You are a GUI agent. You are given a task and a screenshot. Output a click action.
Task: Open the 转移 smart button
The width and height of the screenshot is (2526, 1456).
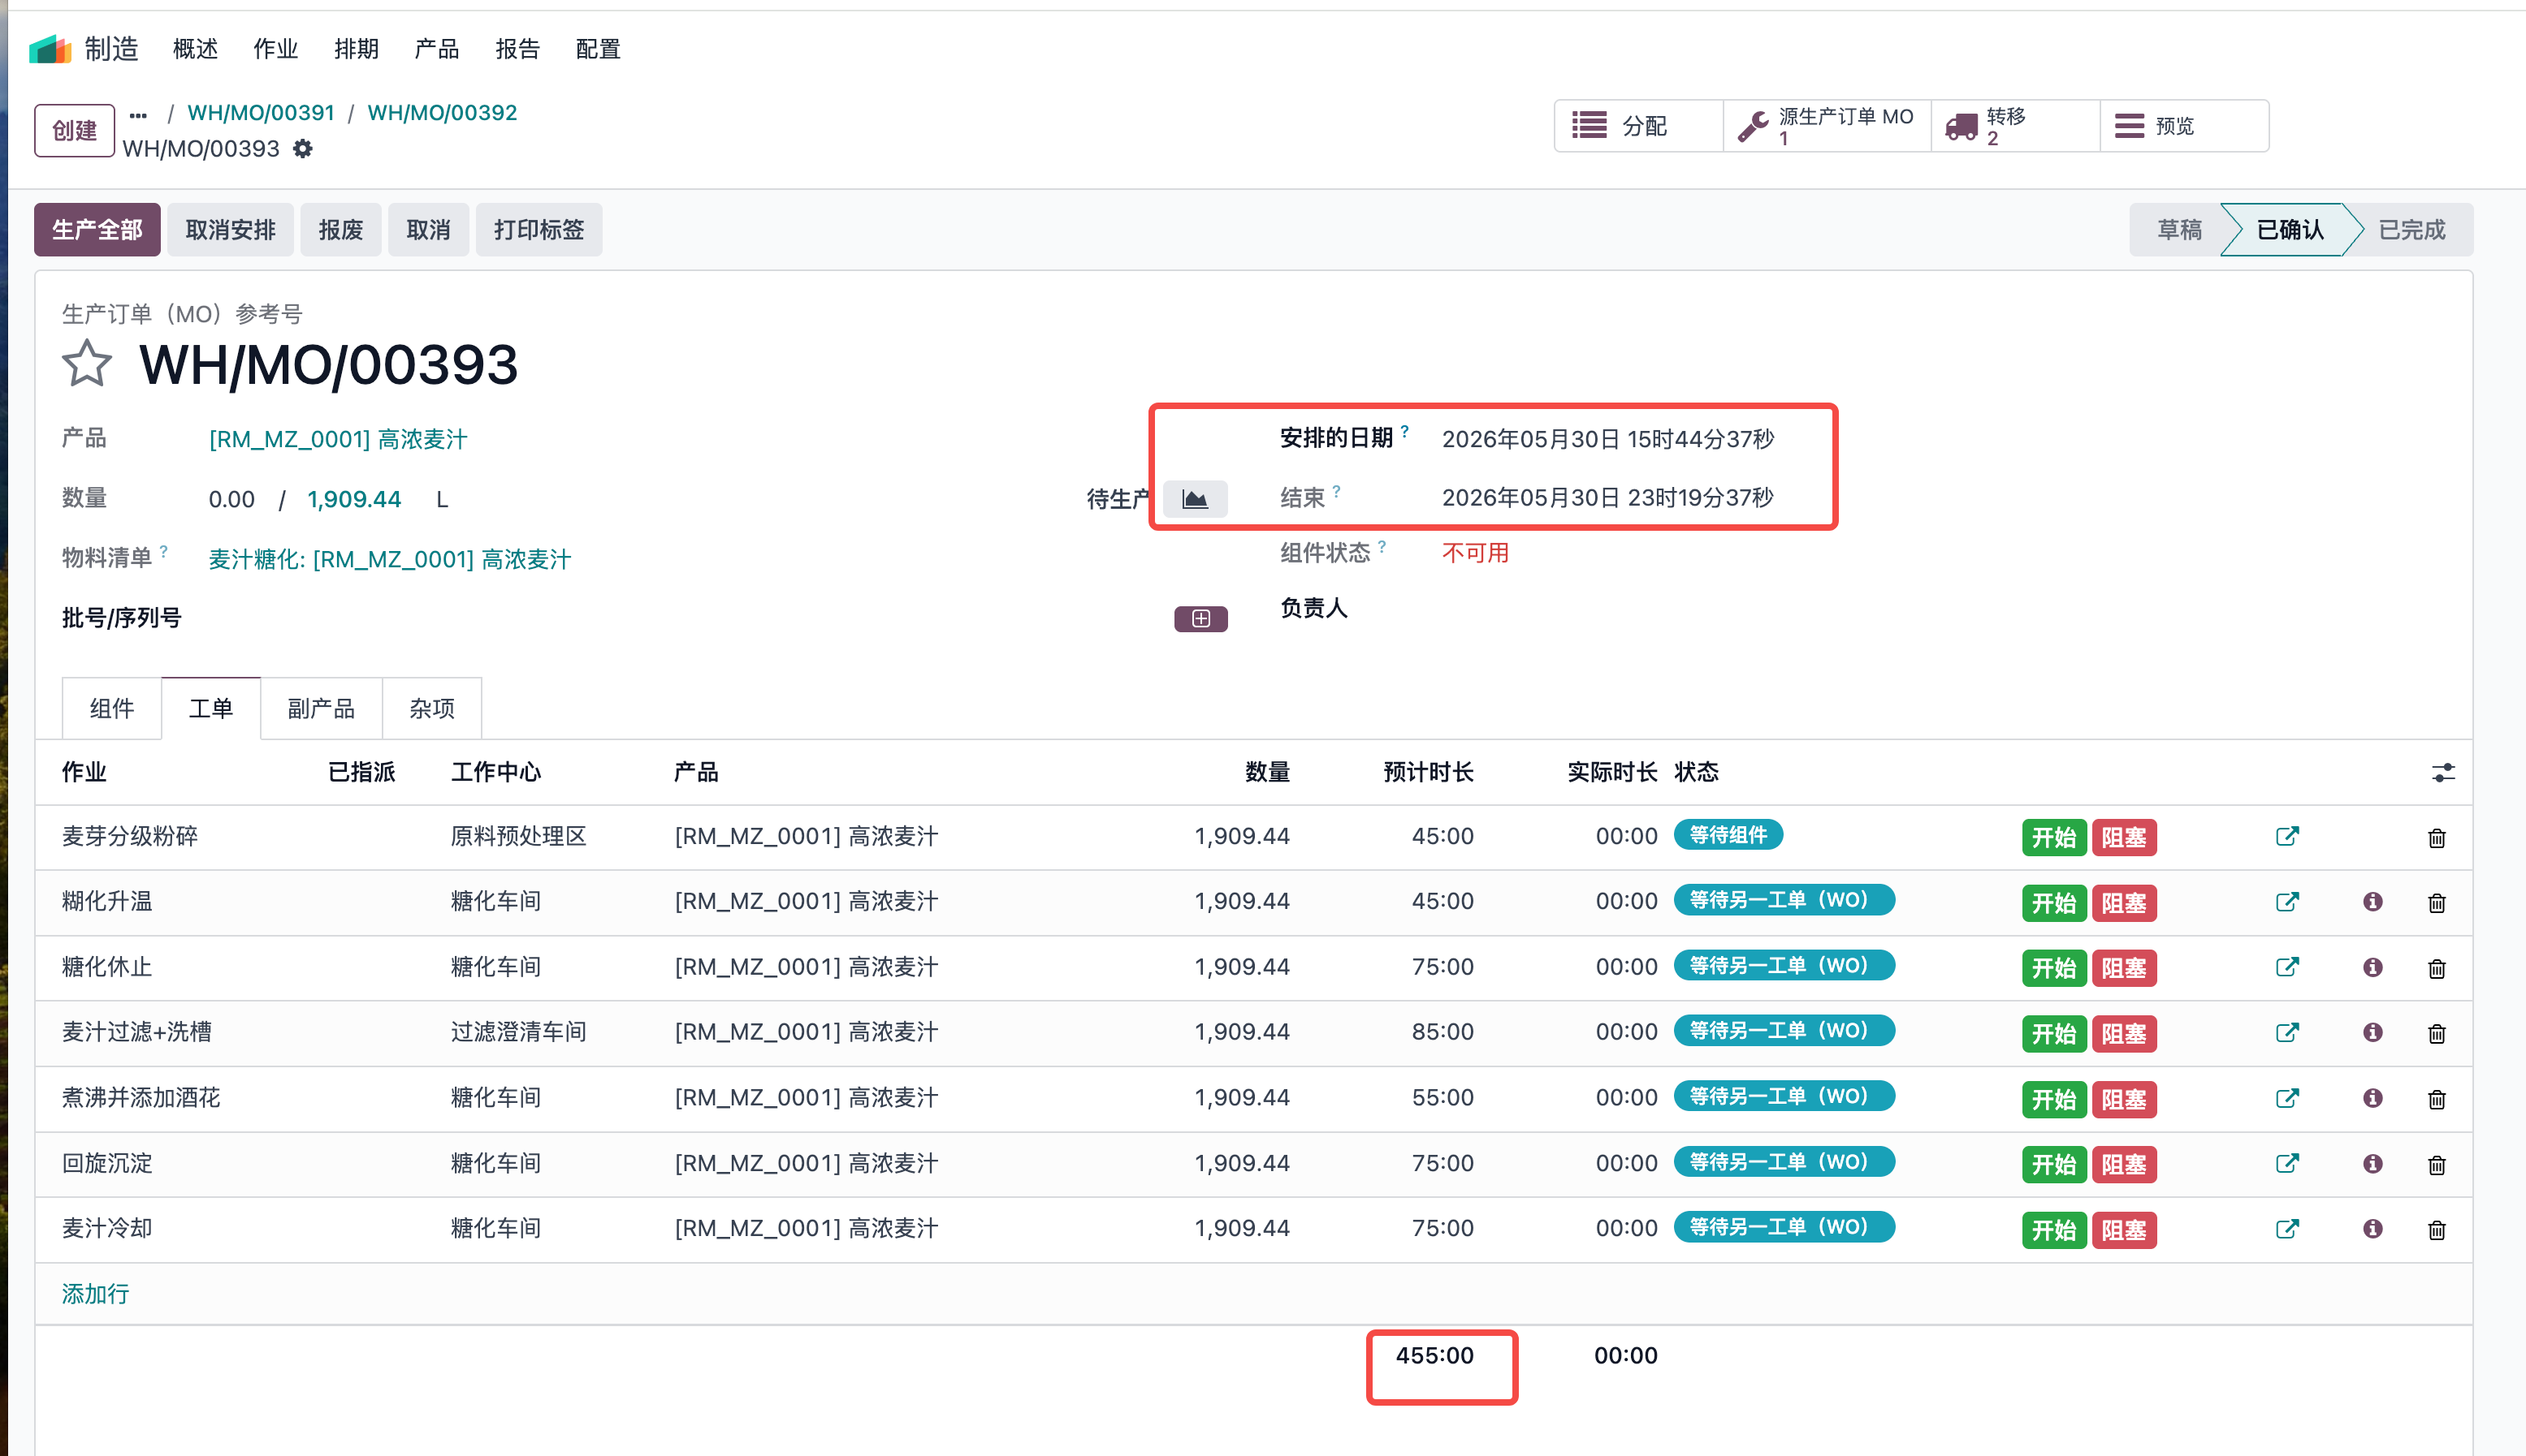click(2016, 126)
